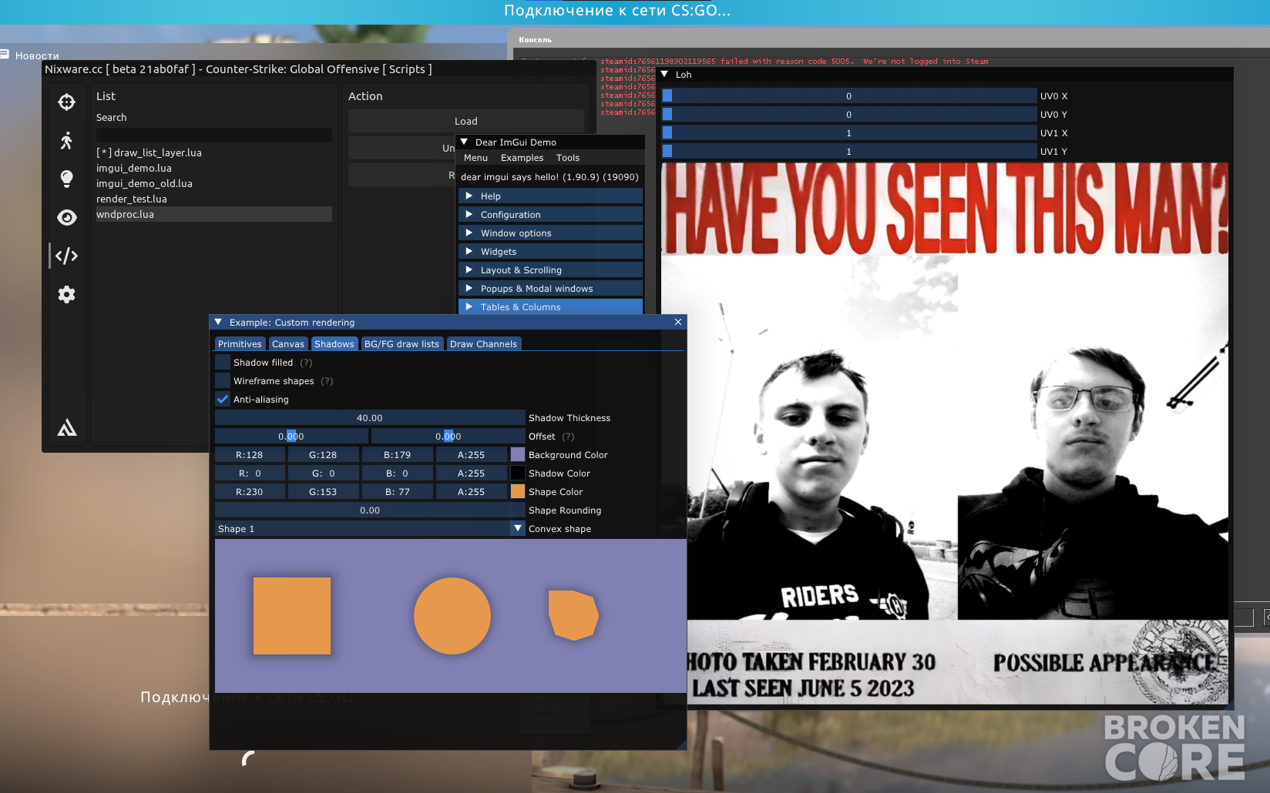Expand the Help section

pos(550,196)
